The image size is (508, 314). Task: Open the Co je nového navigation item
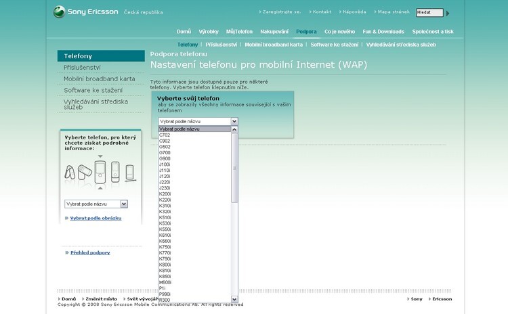coord(339,31)
